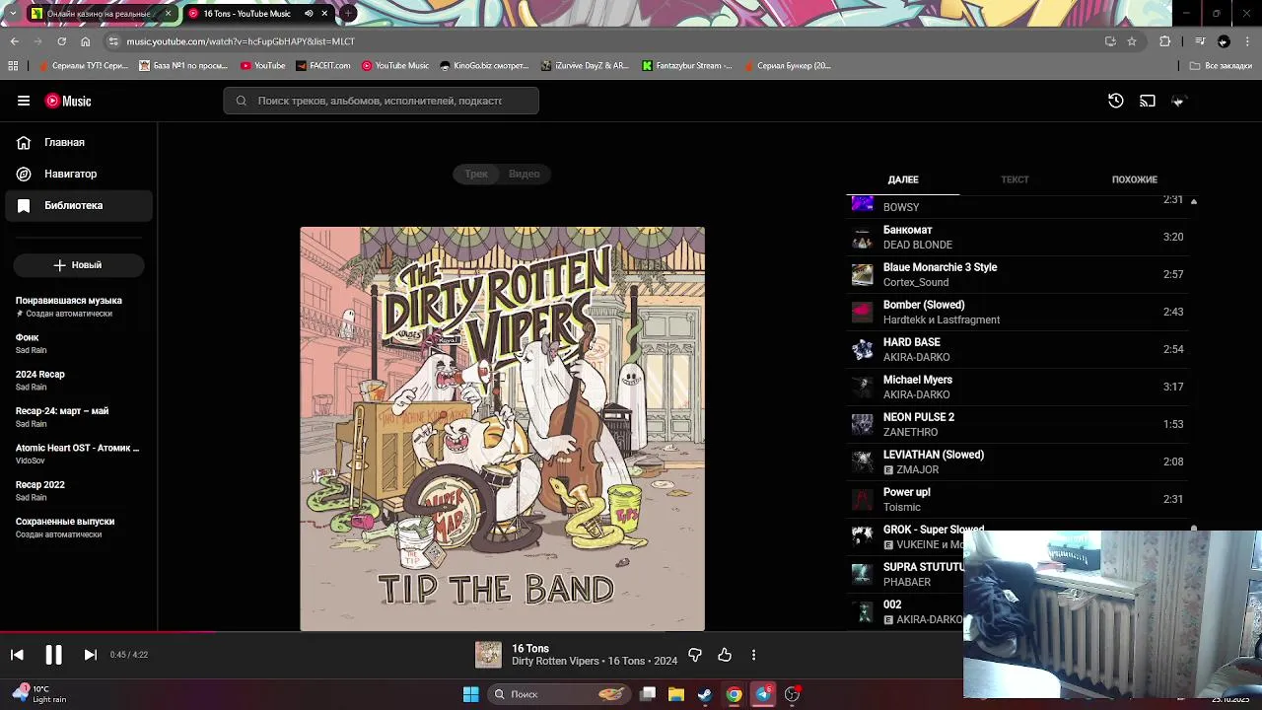Screen dimensions: 1262x710
Task: Open FACEIT.com bookmark
Action: tap(323, 66)
